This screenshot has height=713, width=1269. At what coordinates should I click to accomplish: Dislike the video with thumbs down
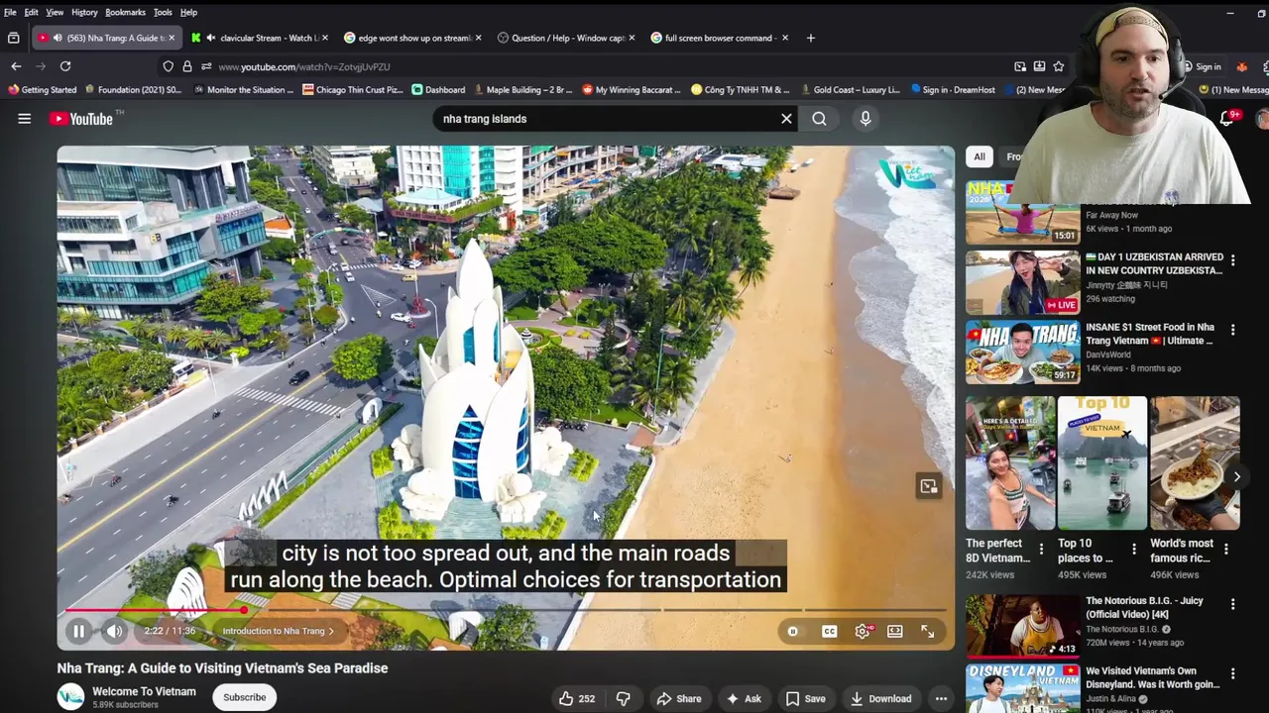624,698
